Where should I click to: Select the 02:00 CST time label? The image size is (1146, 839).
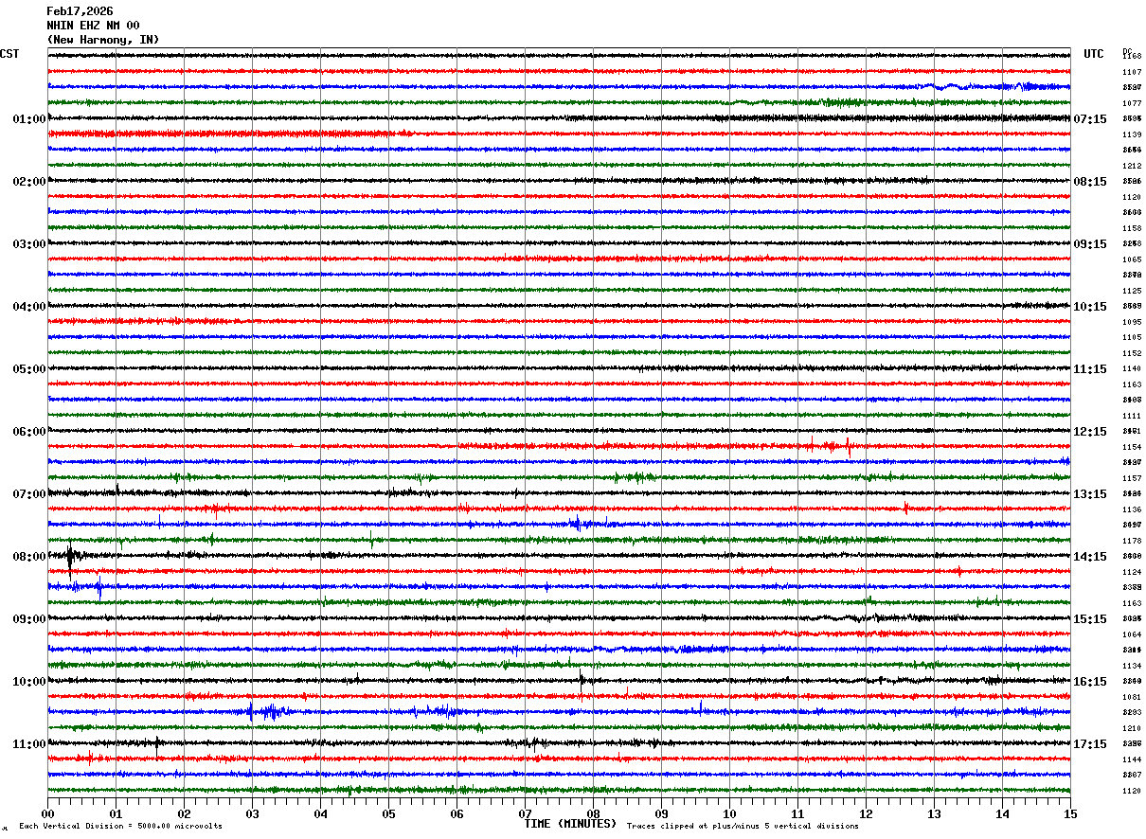tap(29, 182)
